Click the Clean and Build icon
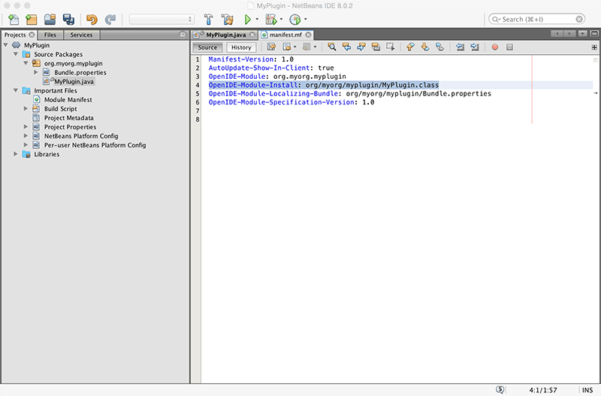 228,20
